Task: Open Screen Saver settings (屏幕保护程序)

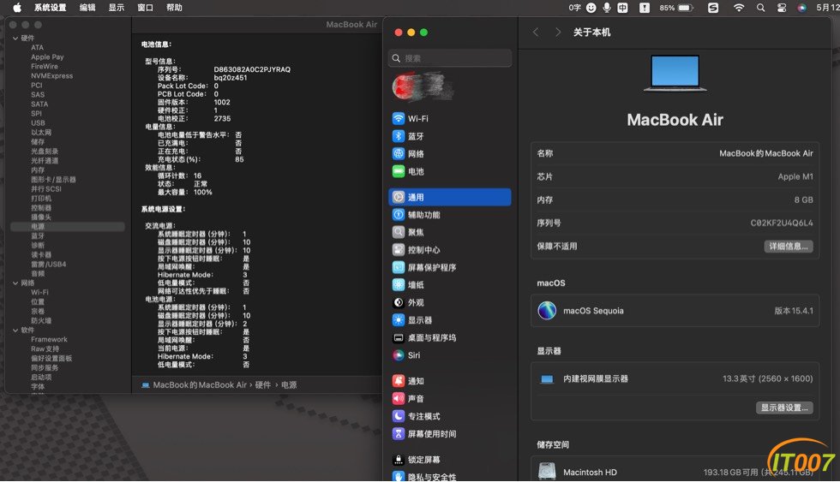Action: 449,267
